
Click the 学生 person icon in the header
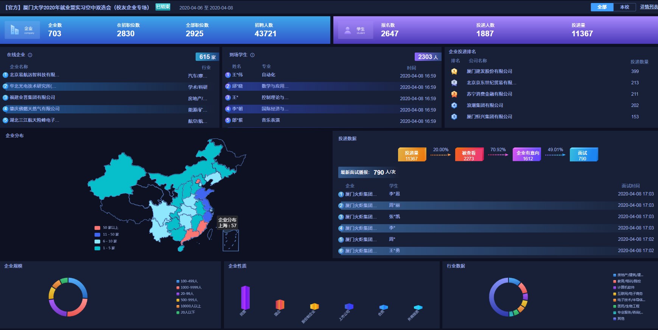(347, 30)
